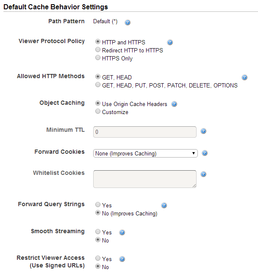Select Redirect HTTP to HTTPS option
Image resolution: width=258 pixels, height=275 pixels.
coord(98,49)
